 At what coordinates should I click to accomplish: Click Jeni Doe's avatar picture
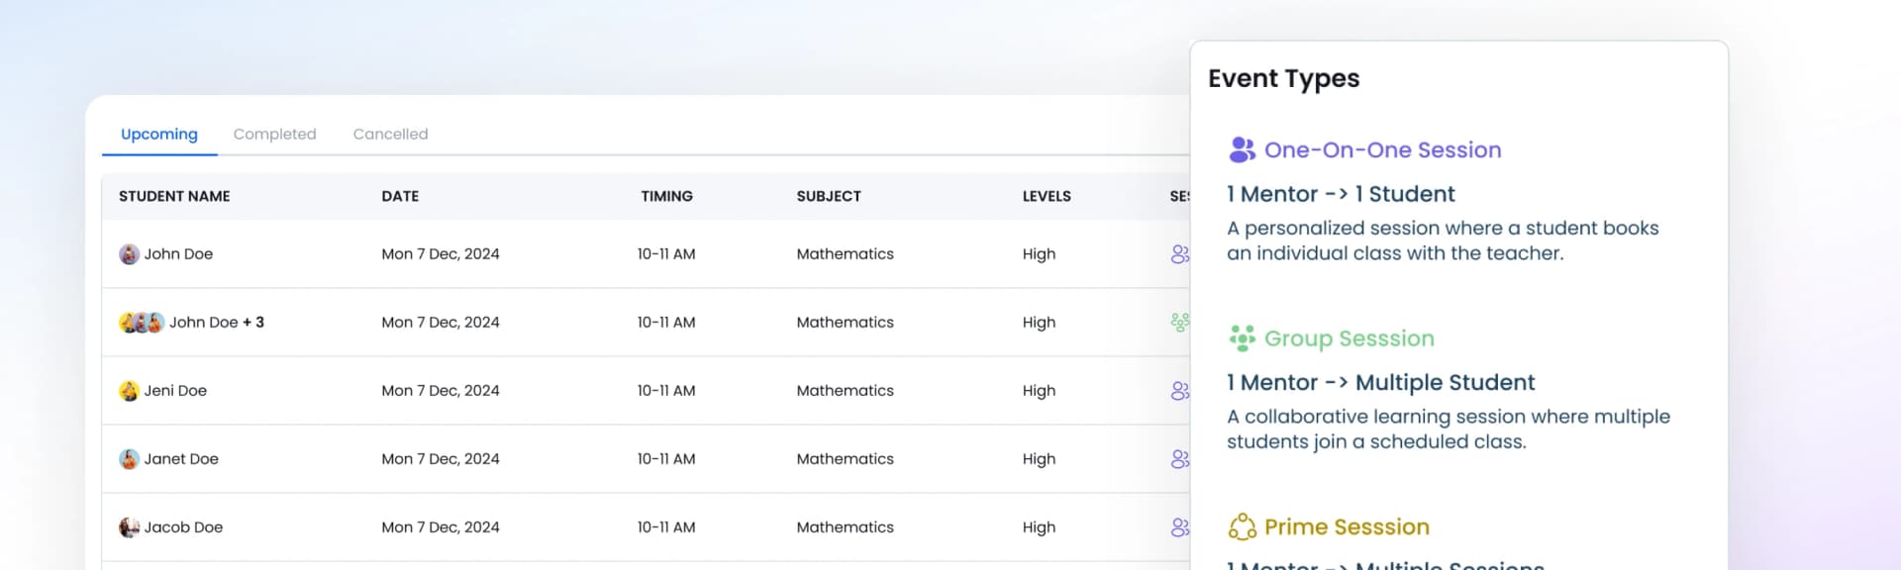pyautogui.click(x=130, y=391)
